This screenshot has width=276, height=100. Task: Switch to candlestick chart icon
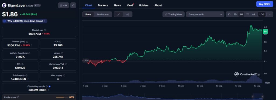tap(127, 15)
